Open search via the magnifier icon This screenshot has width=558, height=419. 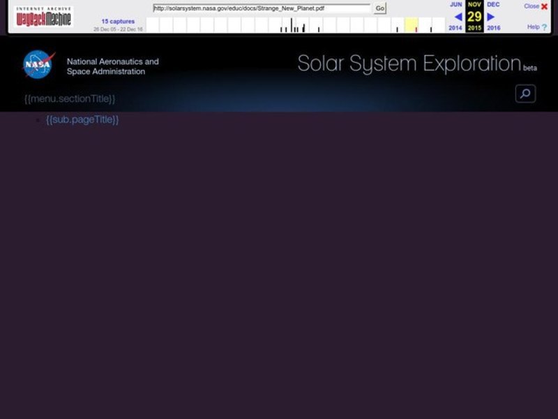(x=524, y=91)
